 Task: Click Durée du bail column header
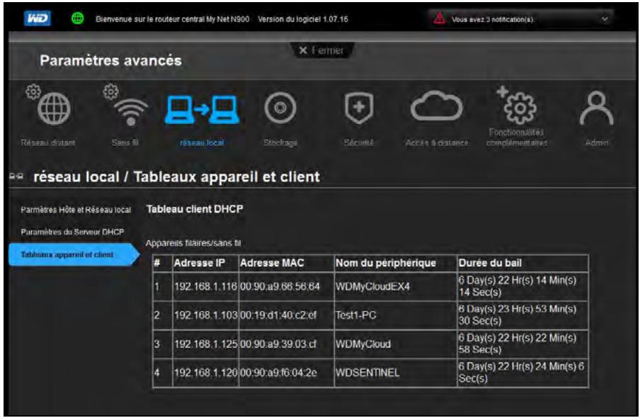490,263
